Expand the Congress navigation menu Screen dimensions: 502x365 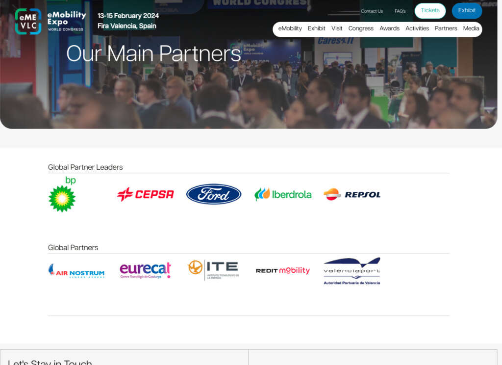361,28
